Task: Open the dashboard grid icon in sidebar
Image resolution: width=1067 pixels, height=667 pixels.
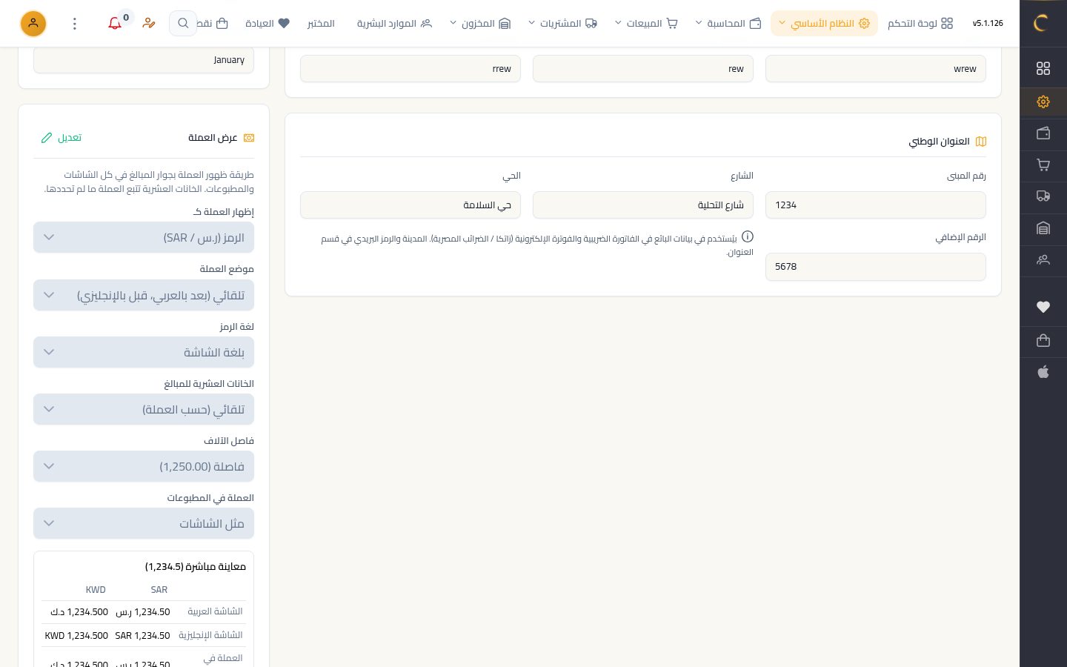Action: point(1043,68)
